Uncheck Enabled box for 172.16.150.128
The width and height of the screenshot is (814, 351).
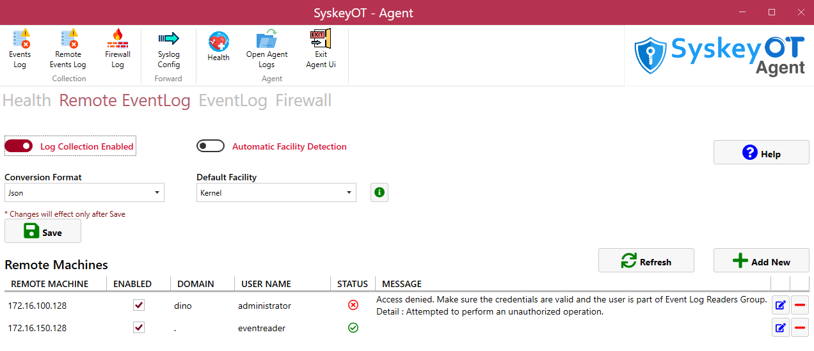click(x=139, y=328)
